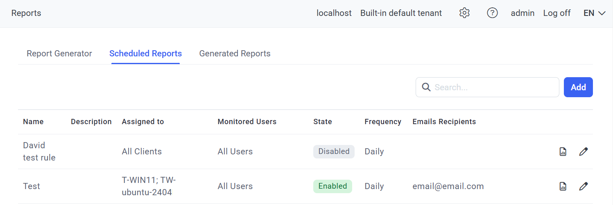Click the admin user link
The width and height of the screenshot is (613, 205).
point(523,13)
